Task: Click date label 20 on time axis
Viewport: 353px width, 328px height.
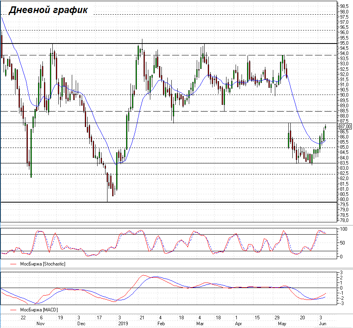Action: 302,318
